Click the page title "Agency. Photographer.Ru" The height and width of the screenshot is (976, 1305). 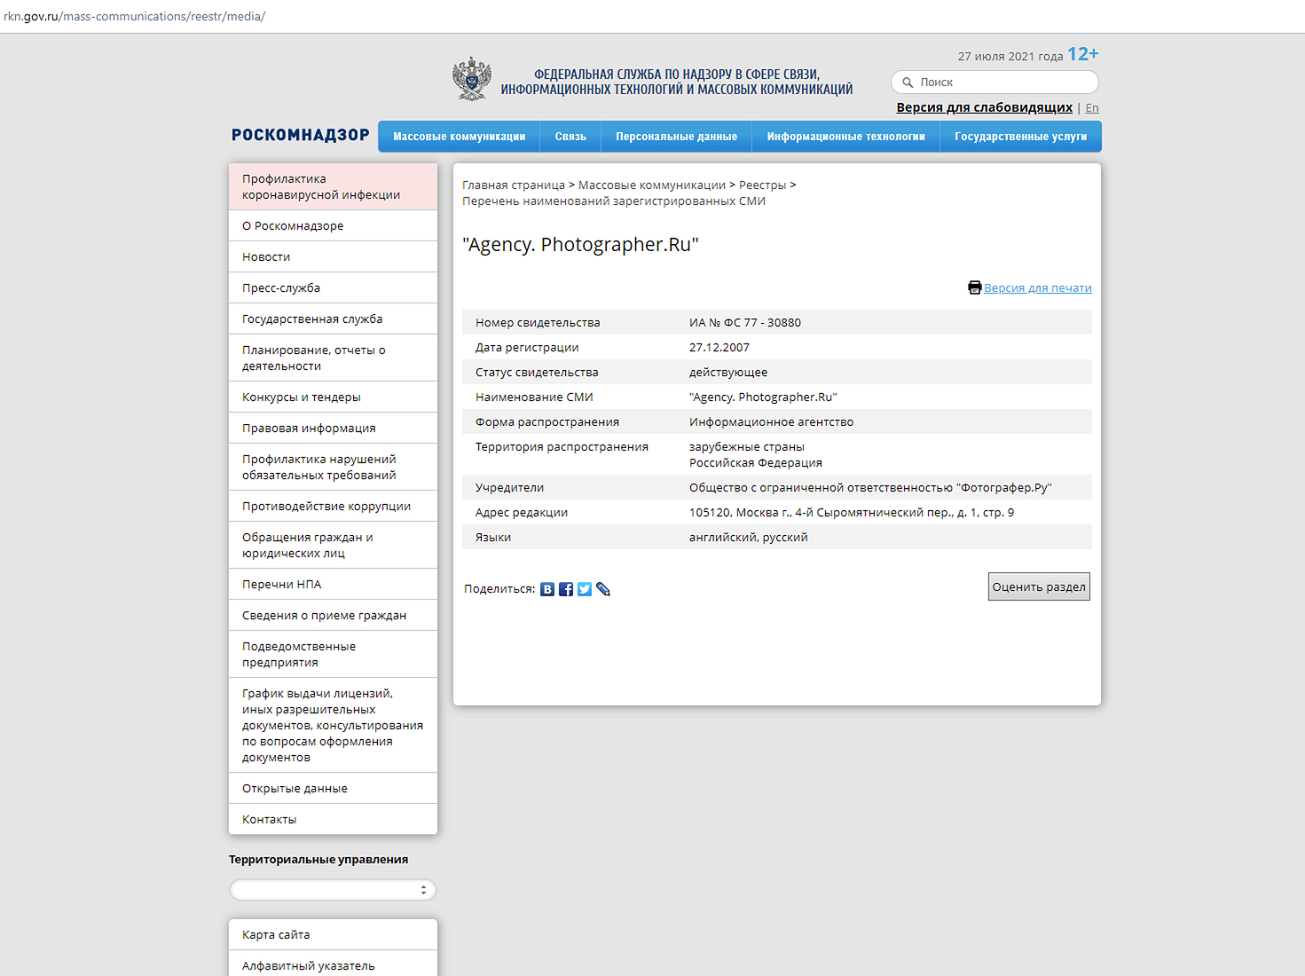580,244
